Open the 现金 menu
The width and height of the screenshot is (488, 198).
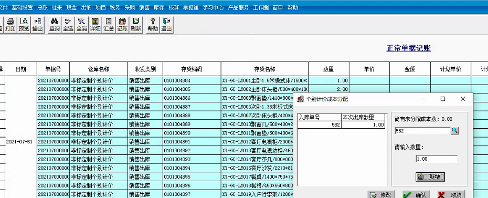71,8
